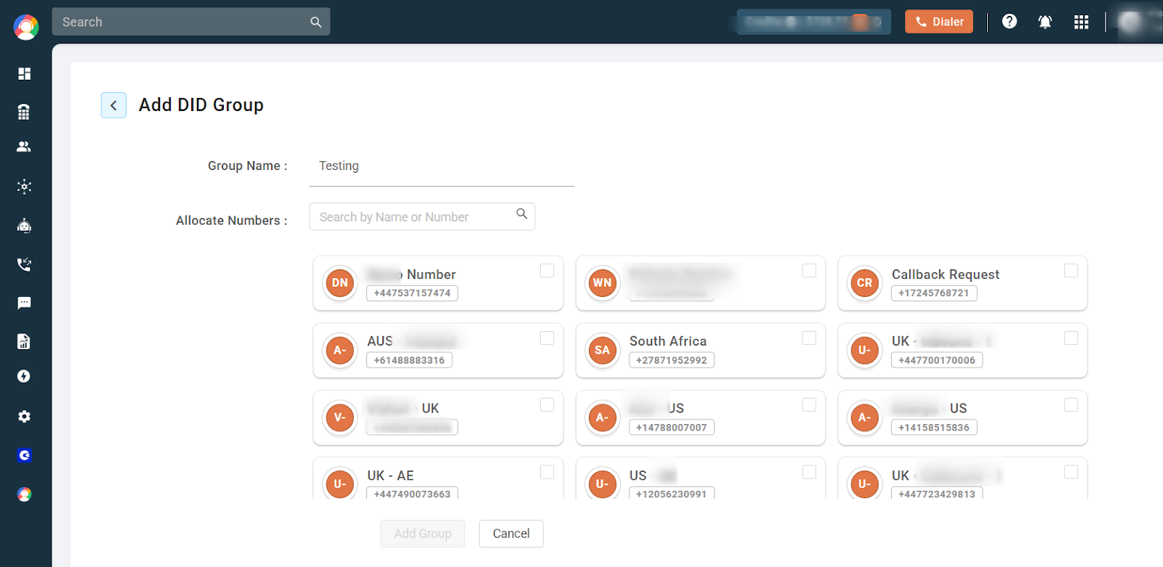Check the +14158515836 US checkbox

pyautogui.click(x=1071, y=405)
